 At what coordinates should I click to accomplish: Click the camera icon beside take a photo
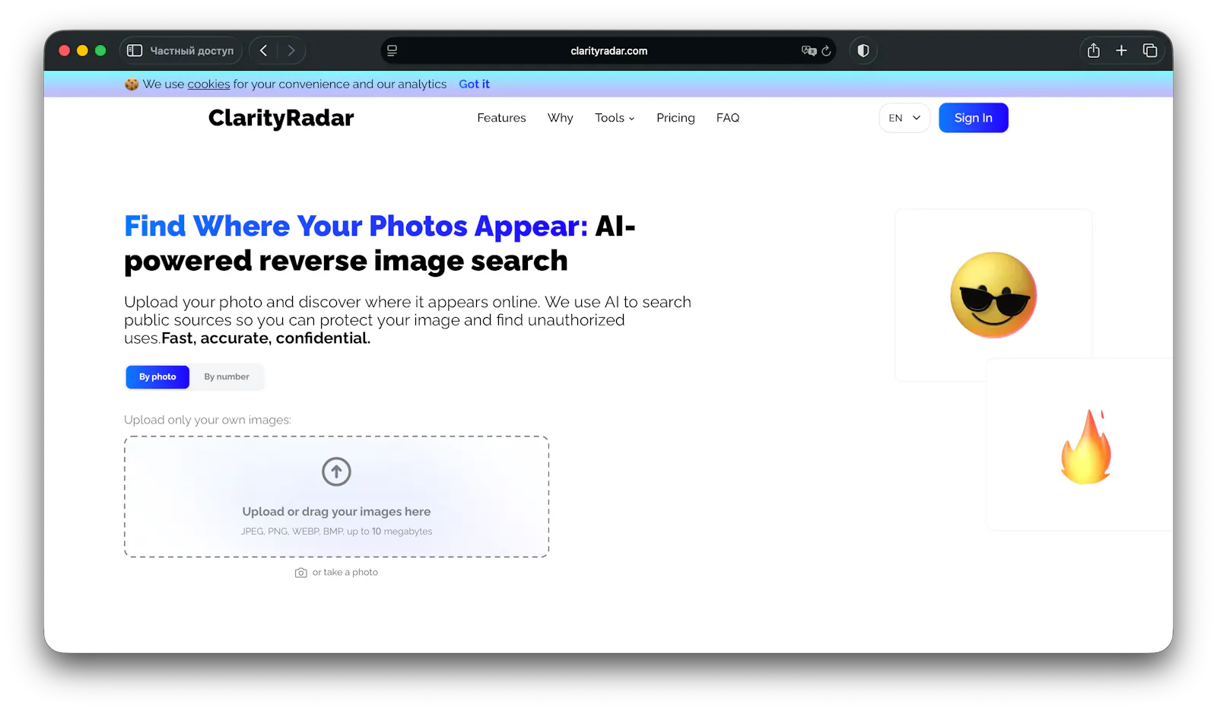click(x=301, y=573)
